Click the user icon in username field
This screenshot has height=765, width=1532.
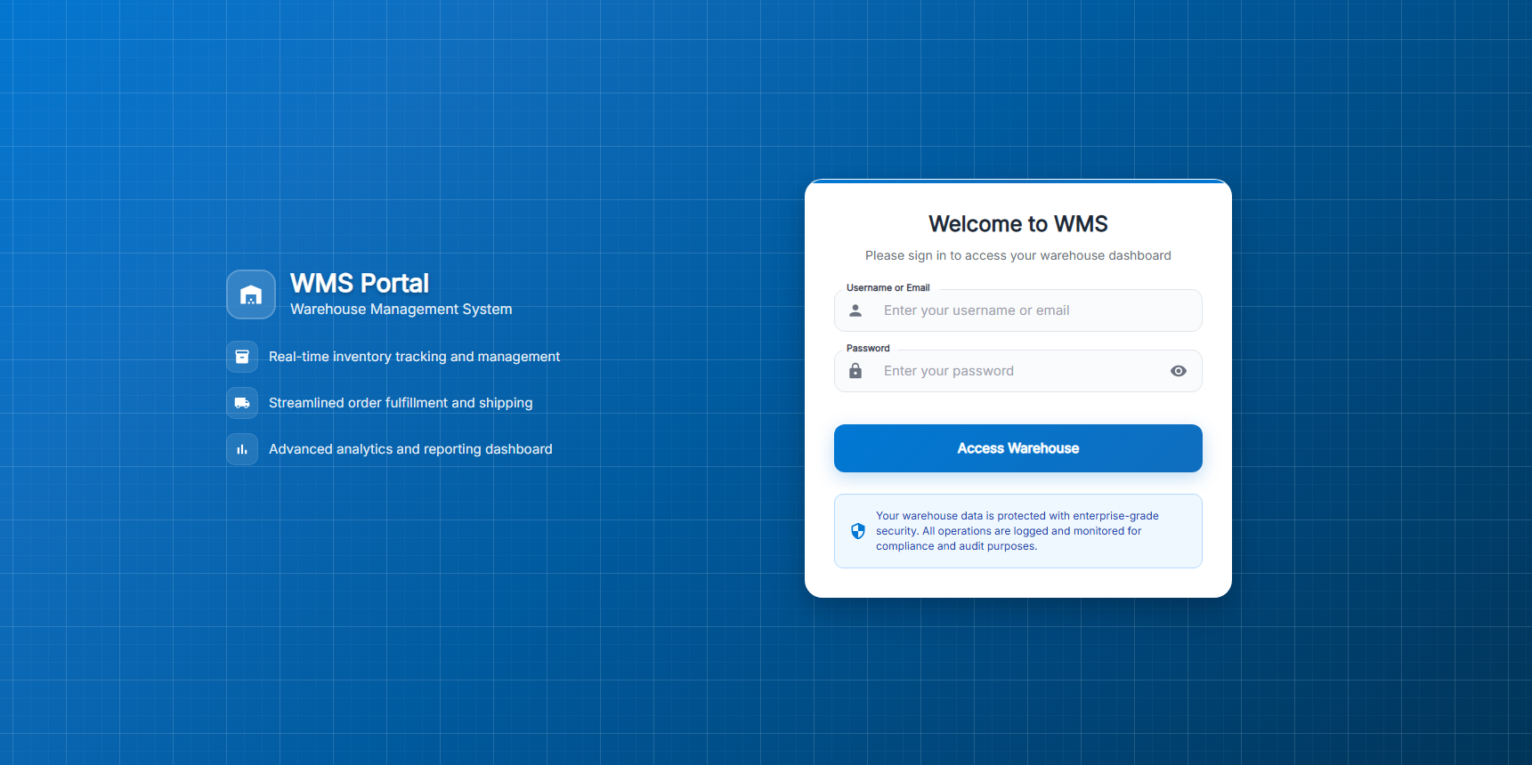point(855,310)
